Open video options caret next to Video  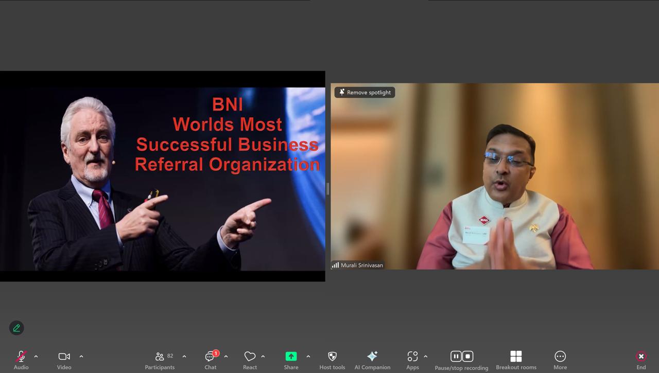tap(81, 357)
